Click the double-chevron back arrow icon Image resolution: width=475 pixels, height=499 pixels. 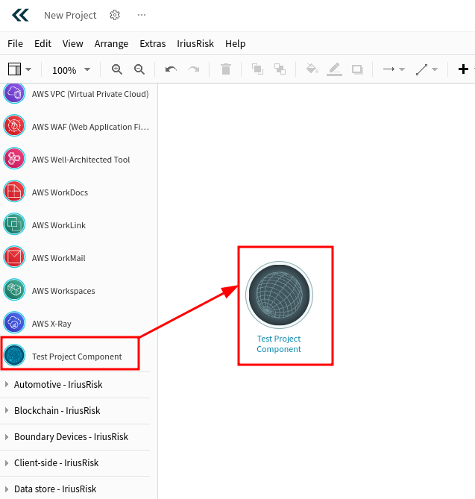[x=20, y=15]
